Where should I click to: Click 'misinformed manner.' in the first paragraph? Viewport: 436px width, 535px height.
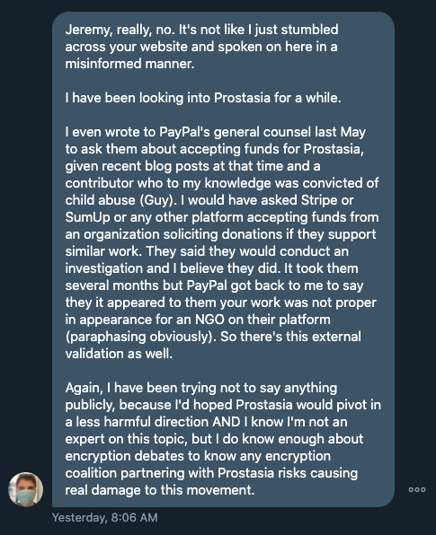click(129, 64)
